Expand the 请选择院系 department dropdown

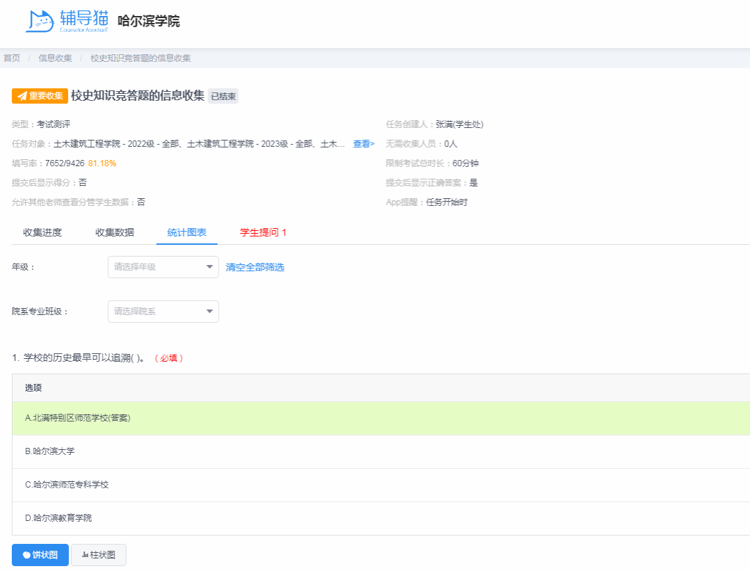pos(163,312)
